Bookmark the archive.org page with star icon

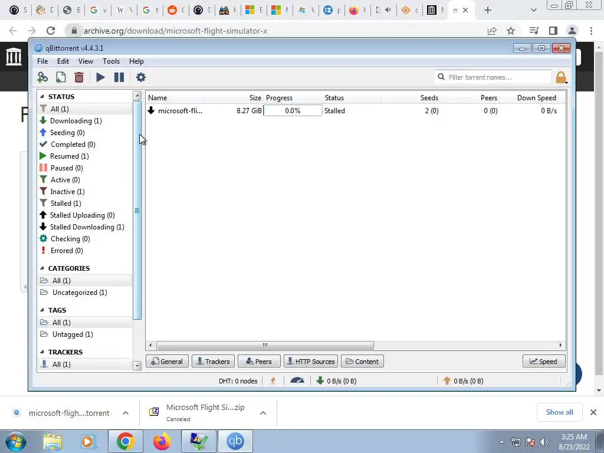[511, 31]
